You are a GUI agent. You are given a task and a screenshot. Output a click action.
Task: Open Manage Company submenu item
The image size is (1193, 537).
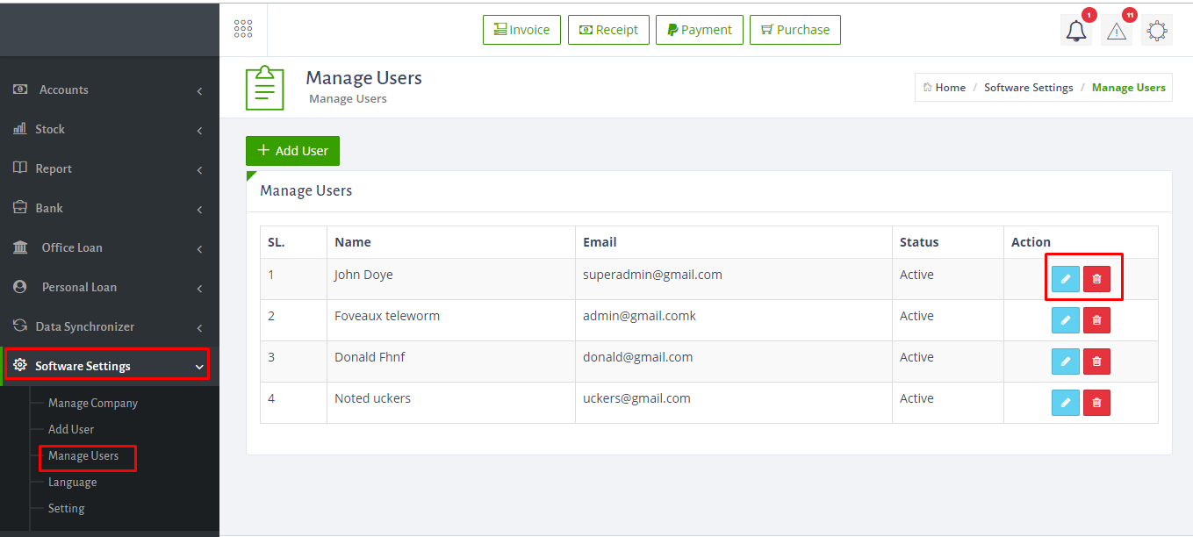[93, 403]
